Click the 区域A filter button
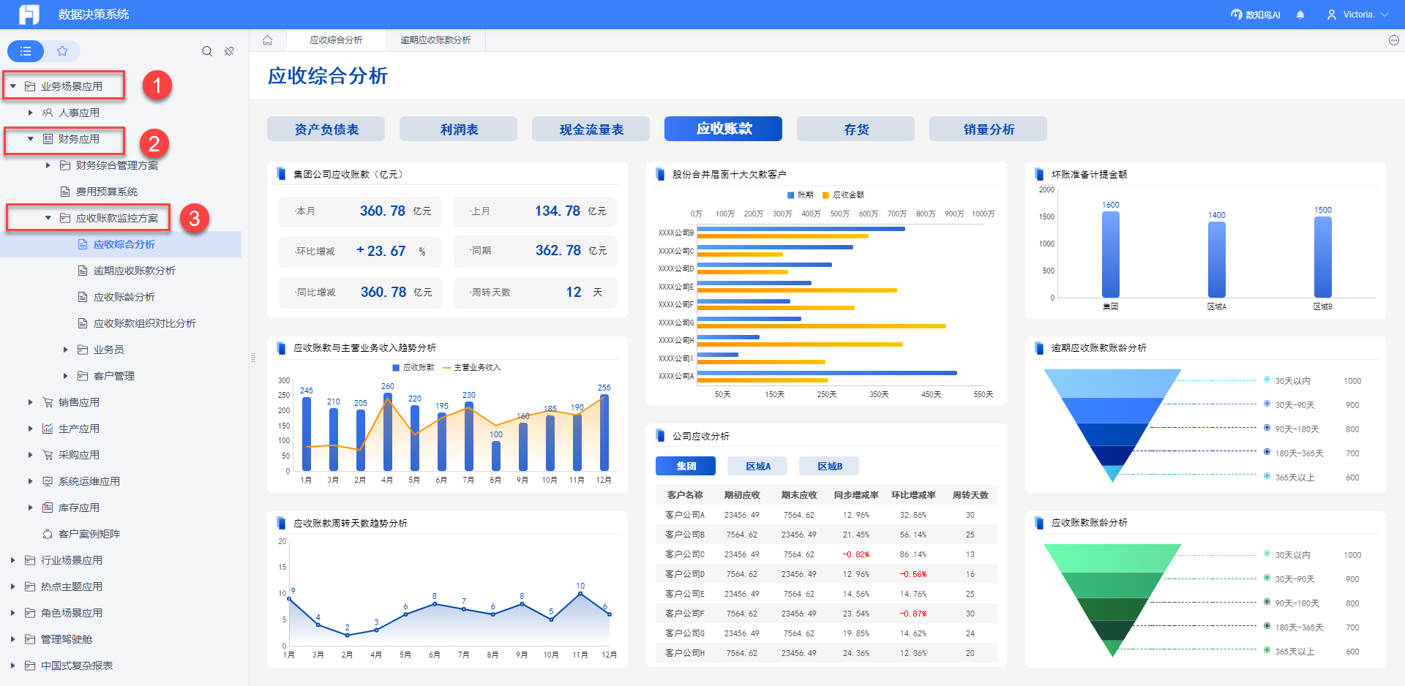This screenshot has width=1405, height=686. pyautogui.click(x=757, y=466)
